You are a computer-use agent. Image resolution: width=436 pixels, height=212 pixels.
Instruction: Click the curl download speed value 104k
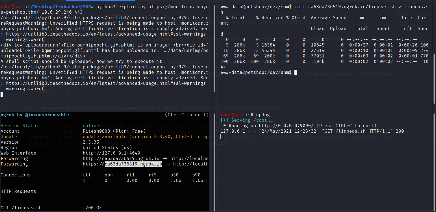(319, 61)
